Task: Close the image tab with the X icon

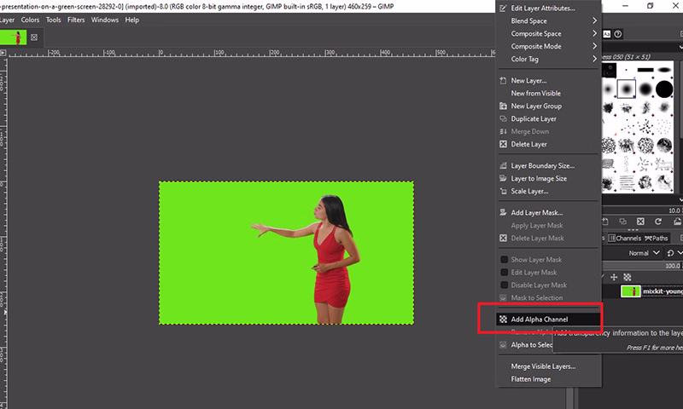Action: pos(34,37)
